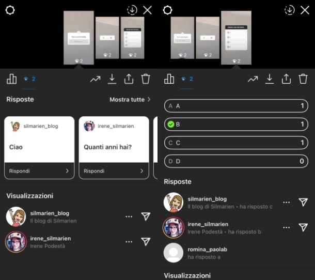Tap save-story circular download icon in right screen
The height and width of the screenshot is (280, 315).
click(290, 10)
